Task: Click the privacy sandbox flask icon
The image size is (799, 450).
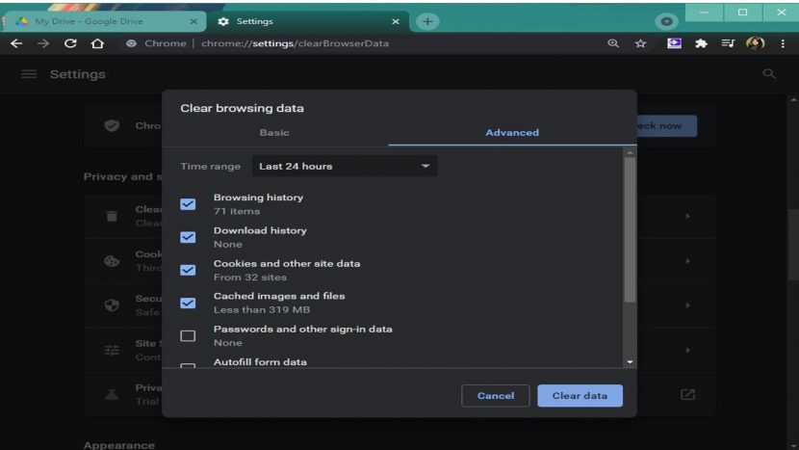Action: tap(112, 394)
